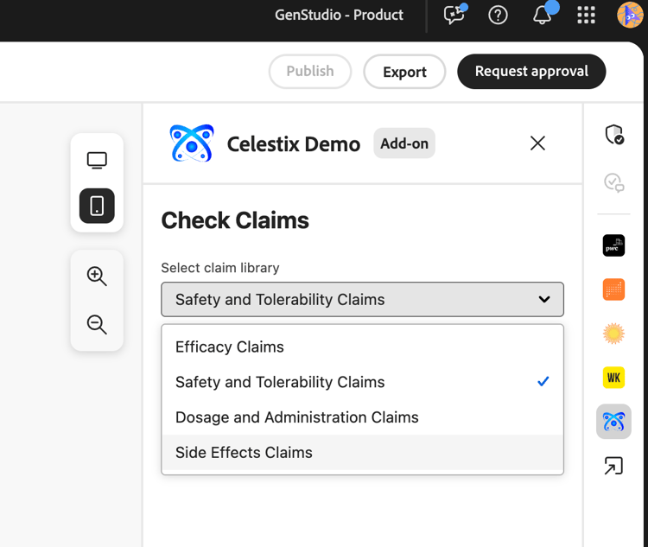The height and width of the screenshot is (547, 648).
Task: Toggle the Celestix add-on sidebar icon
Action: coord(613,422)
